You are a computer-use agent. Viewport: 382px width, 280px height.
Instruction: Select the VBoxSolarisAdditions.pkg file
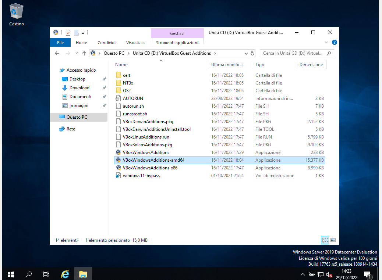(148, 145)
